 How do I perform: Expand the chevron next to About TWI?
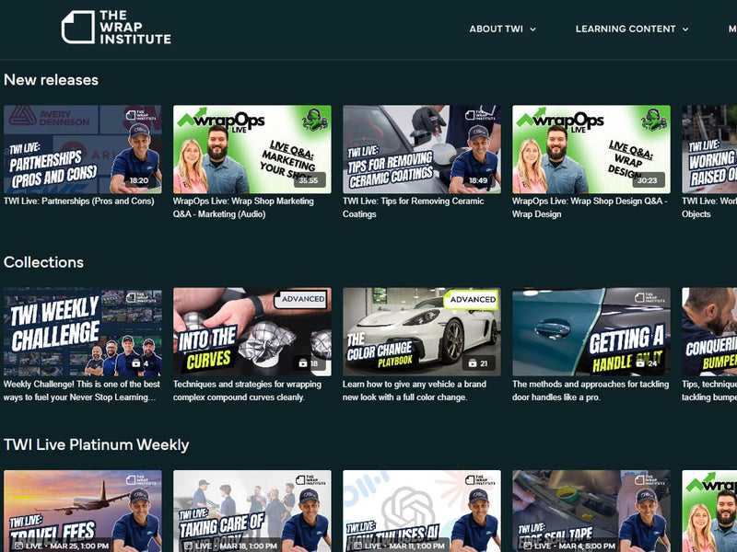532,29
